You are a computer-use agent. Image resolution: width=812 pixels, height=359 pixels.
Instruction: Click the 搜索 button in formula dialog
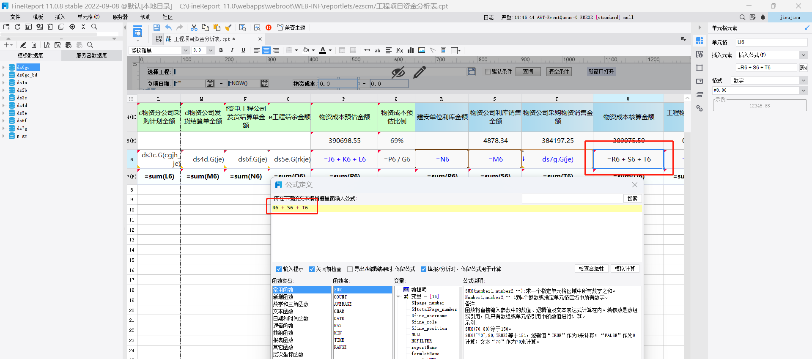[x=633, y=198]
